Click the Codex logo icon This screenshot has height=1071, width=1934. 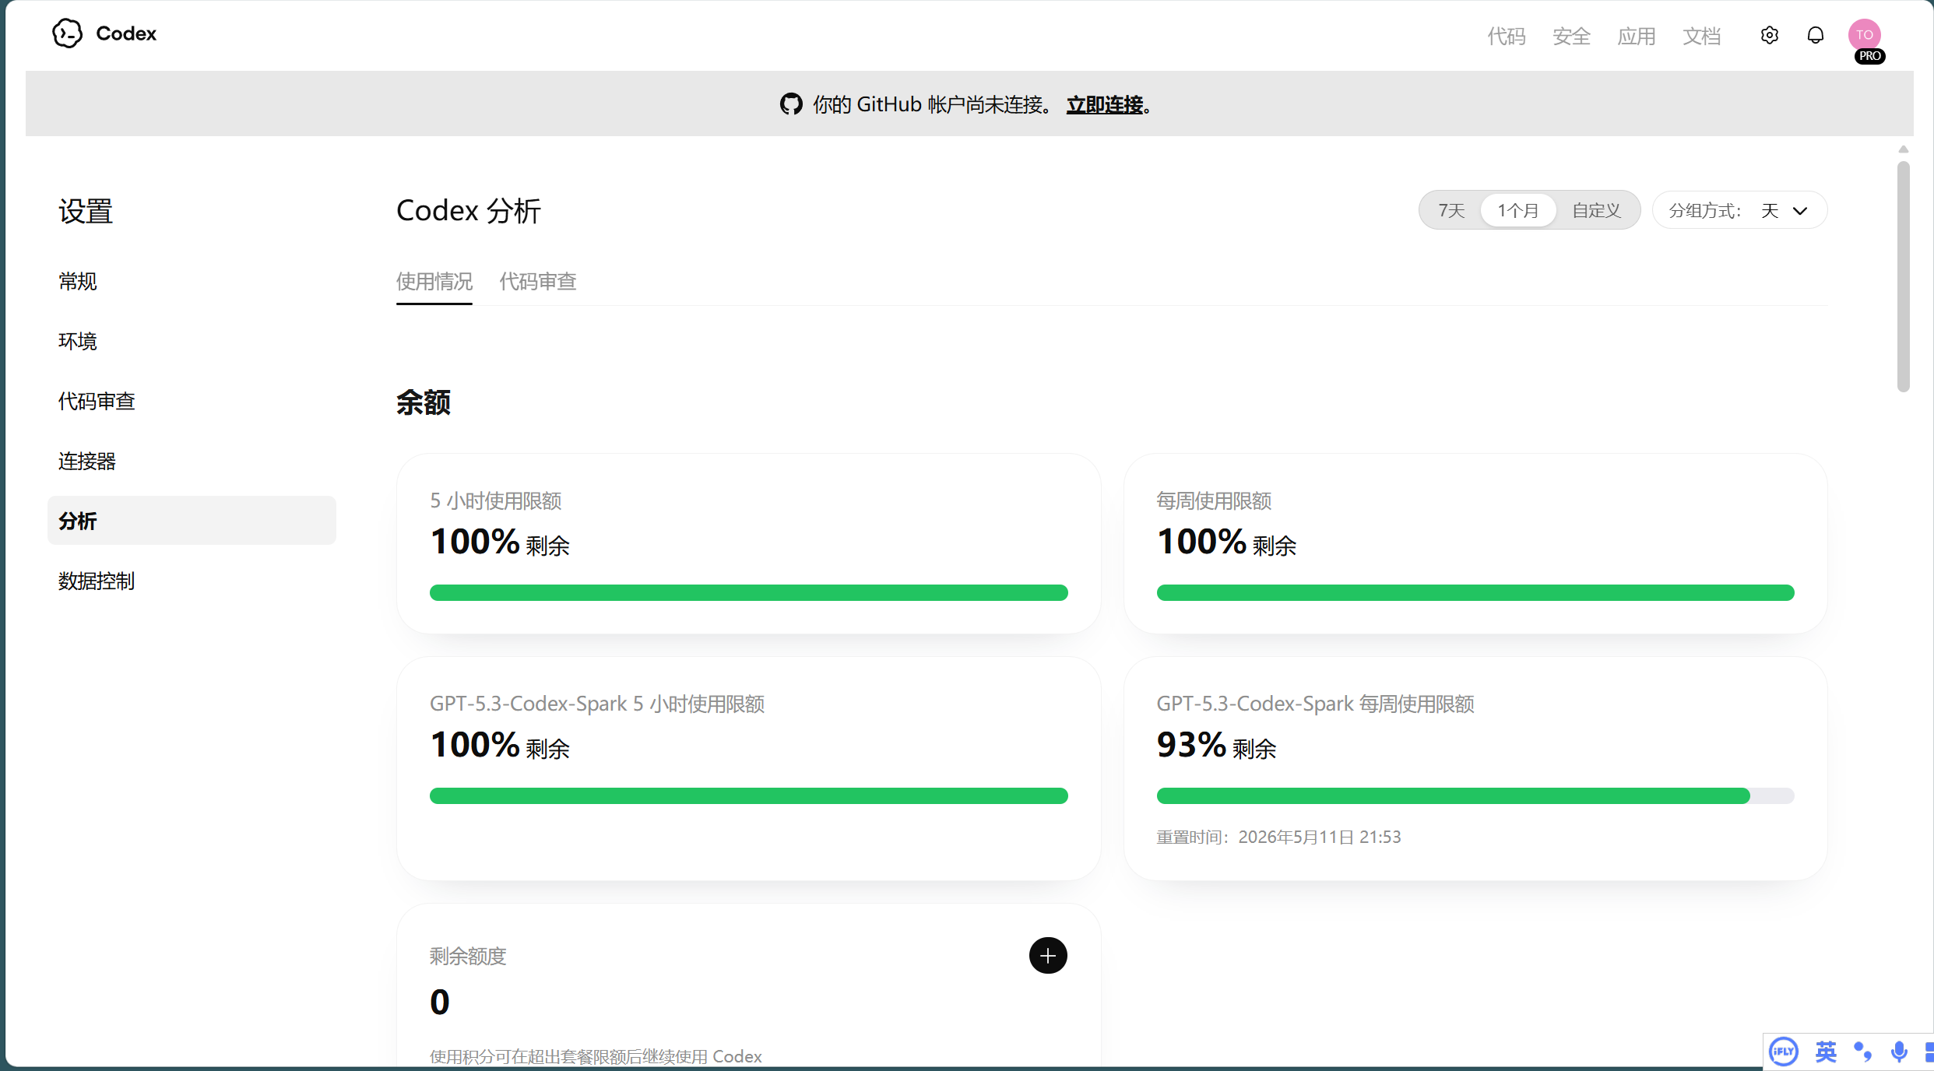click(67, 33)
